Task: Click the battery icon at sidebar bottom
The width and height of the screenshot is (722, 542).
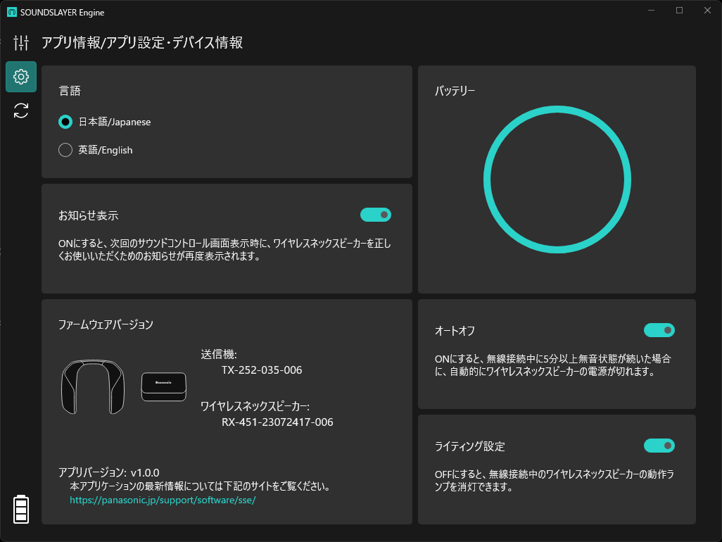Action: 20,510
